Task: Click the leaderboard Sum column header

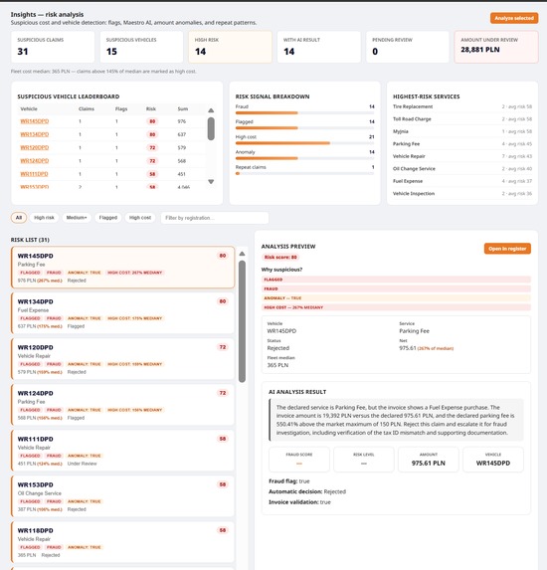Action: coord(183,109)
